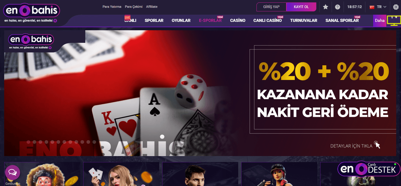Click the enobahis logo in header
Viewport: 401px width, 186px height.
pos(31,11)
